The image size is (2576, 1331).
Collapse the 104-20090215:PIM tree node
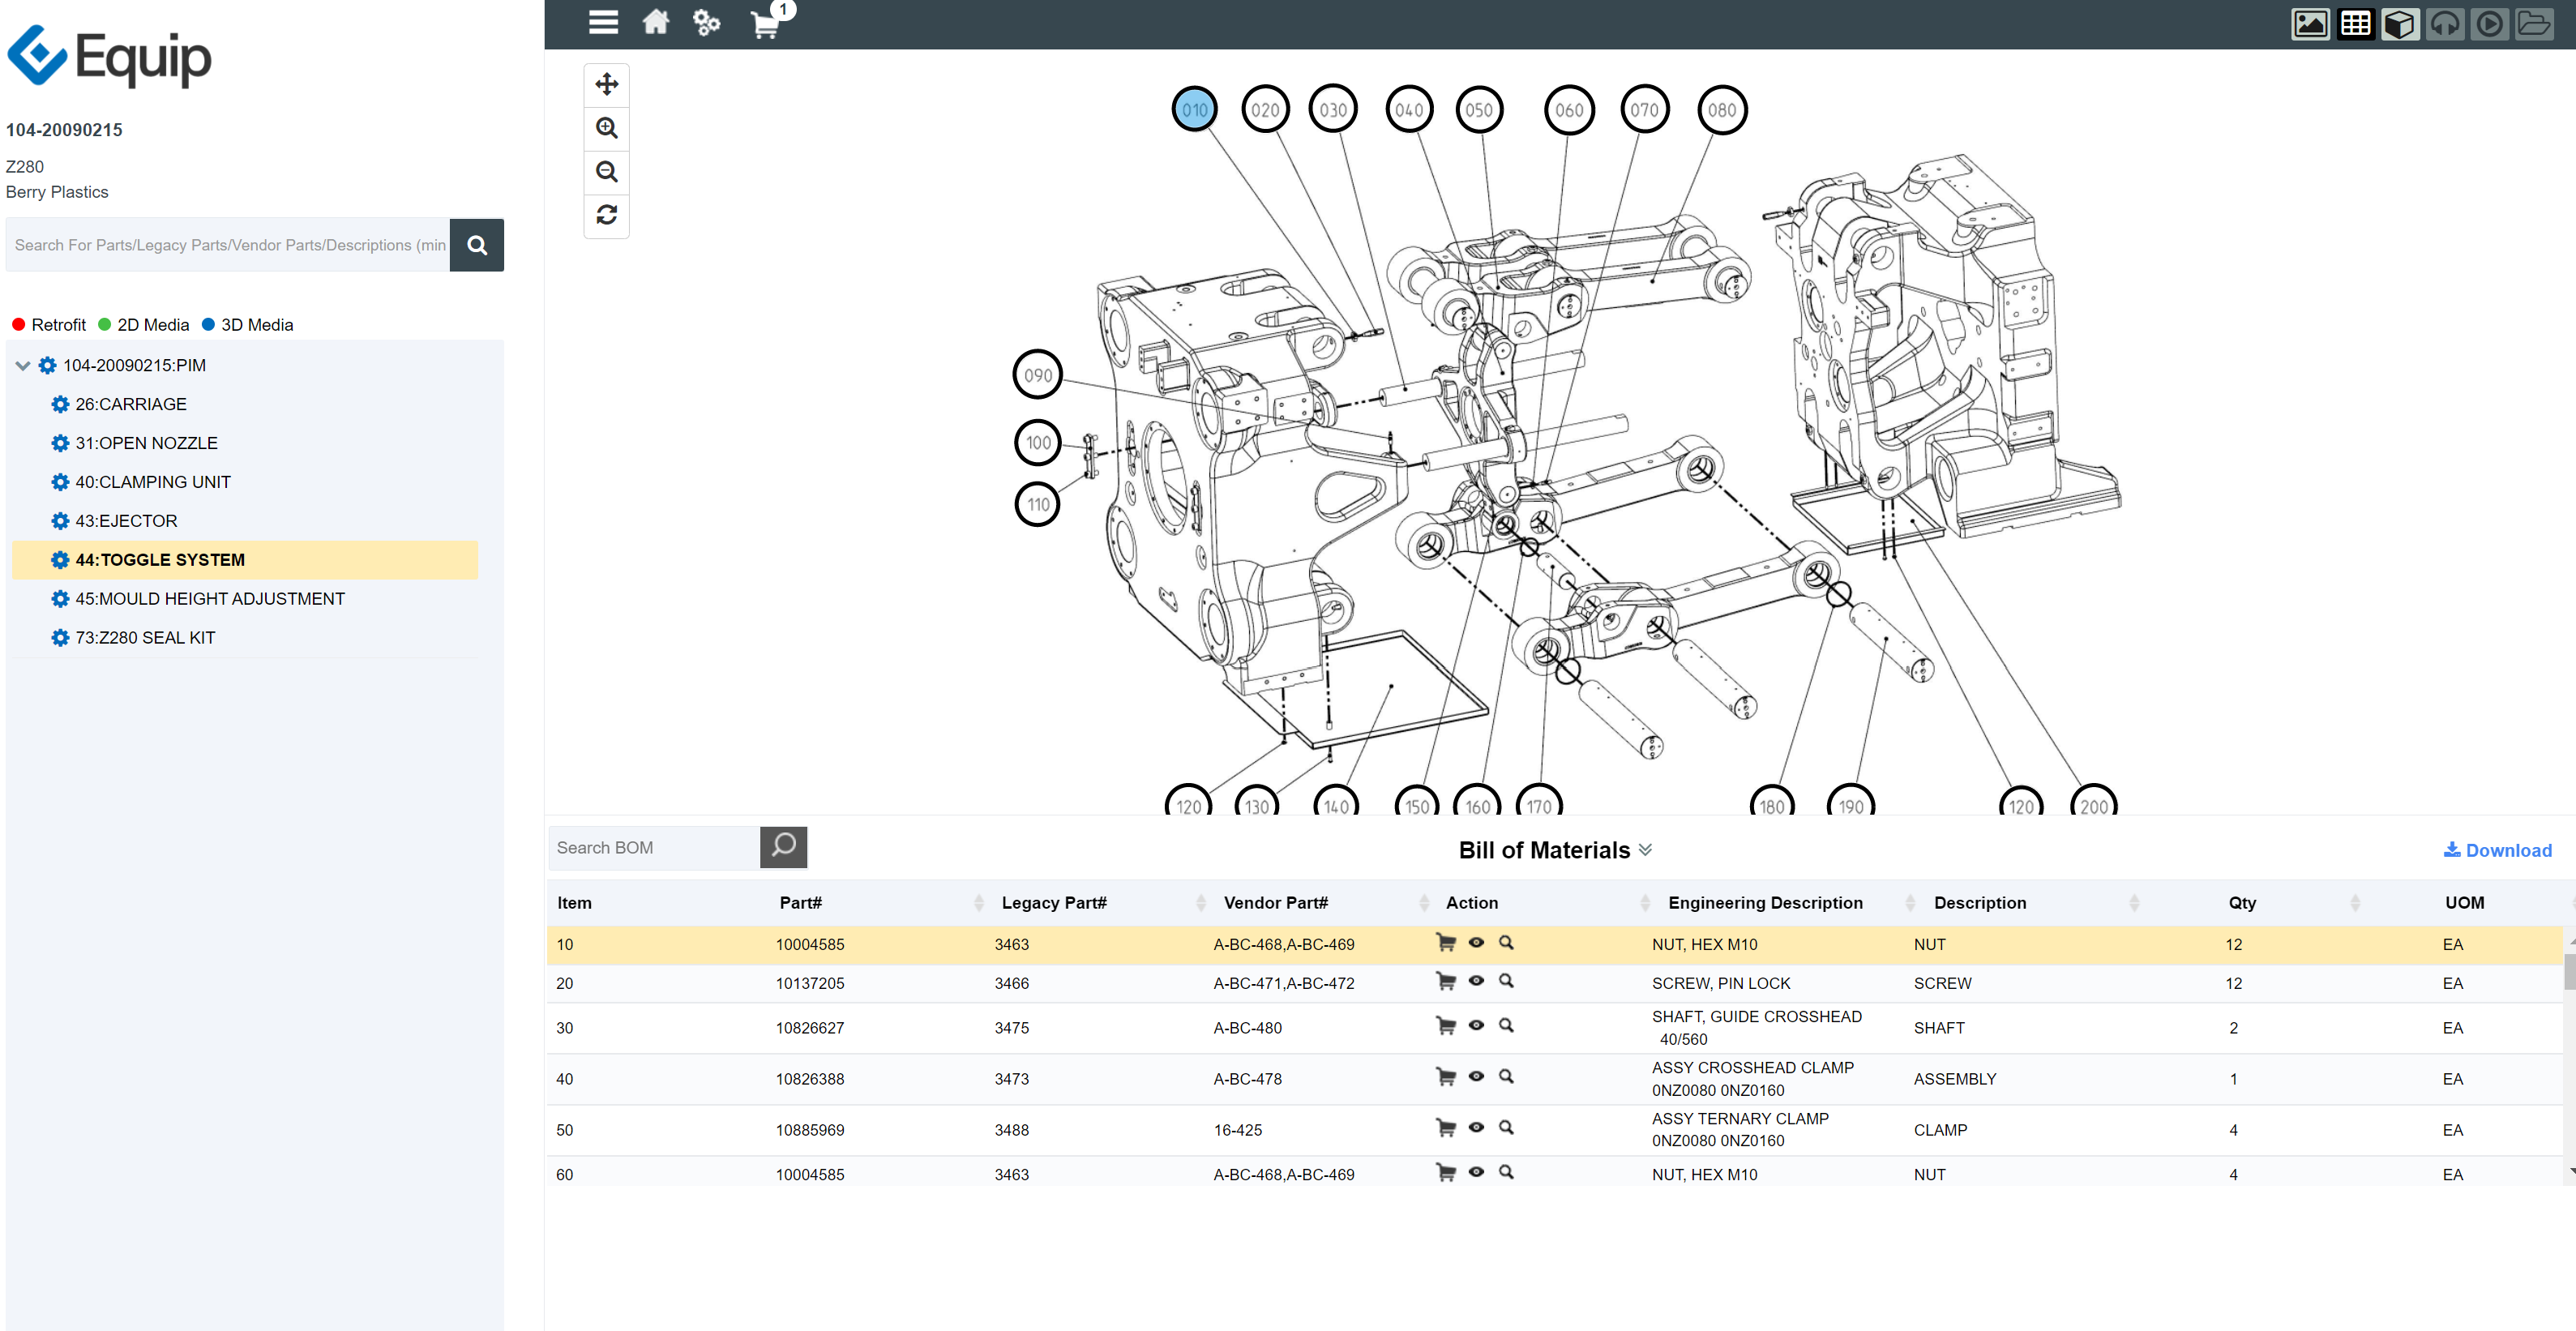pos(22,365)
